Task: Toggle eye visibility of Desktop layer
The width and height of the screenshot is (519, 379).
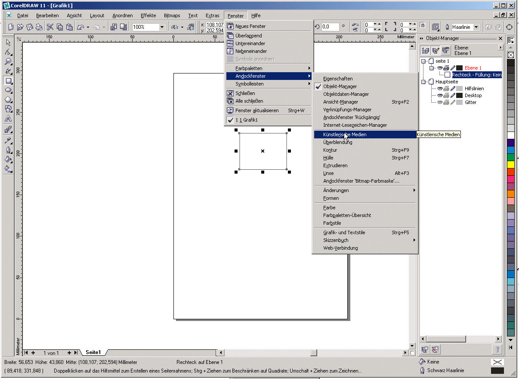Action: coord(440,95)
